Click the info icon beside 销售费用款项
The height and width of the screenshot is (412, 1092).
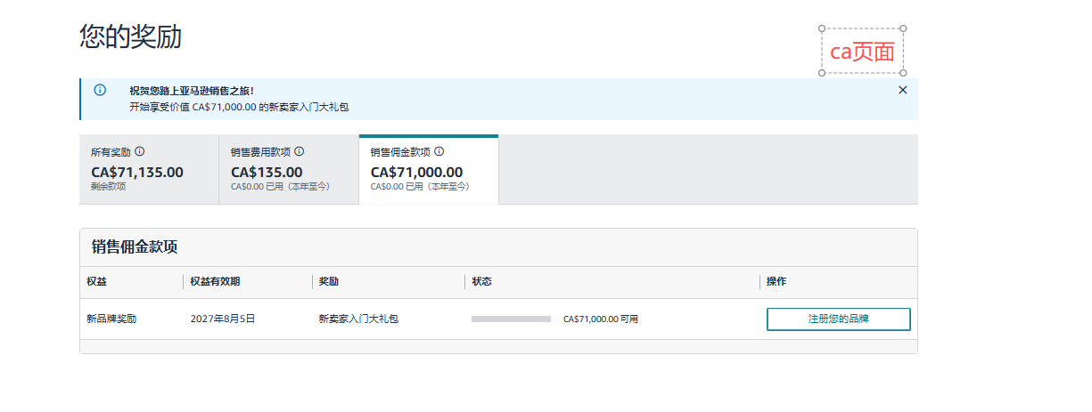[x=300, y=152]
